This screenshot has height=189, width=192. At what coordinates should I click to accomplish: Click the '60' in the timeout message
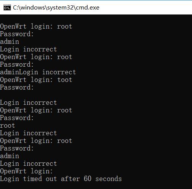(88, 179)
